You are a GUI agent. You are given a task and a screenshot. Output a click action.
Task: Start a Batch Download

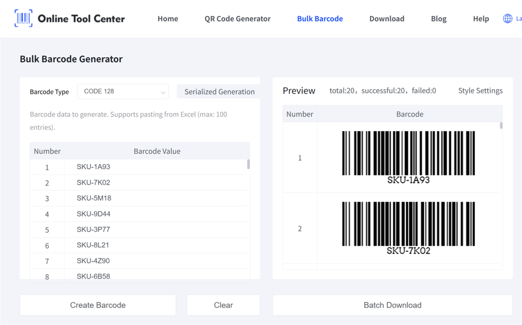coord(392,305)
